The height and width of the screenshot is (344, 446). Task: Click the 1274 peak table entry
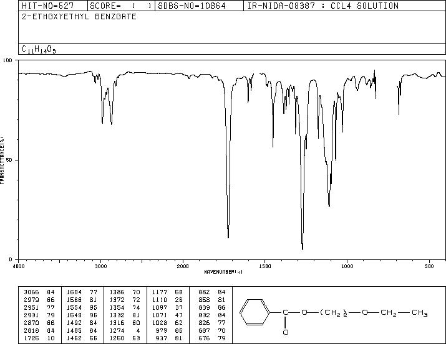click(x=125, y=330)
